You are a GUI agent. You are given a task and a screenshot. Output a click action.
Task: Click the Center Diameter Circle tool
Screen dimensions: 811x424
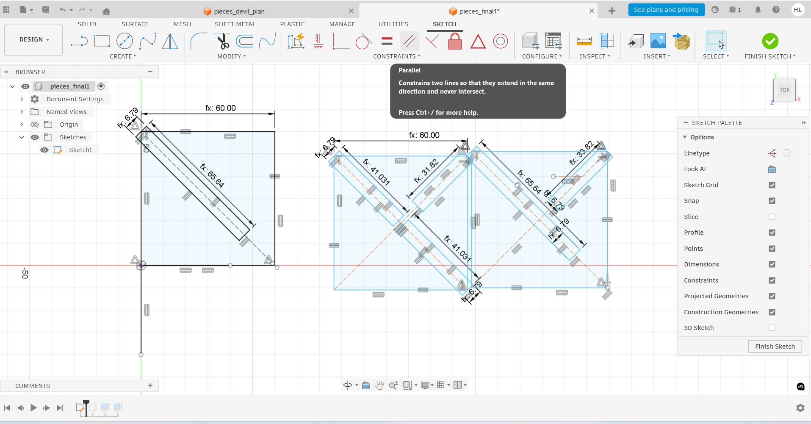click(125, 42)
